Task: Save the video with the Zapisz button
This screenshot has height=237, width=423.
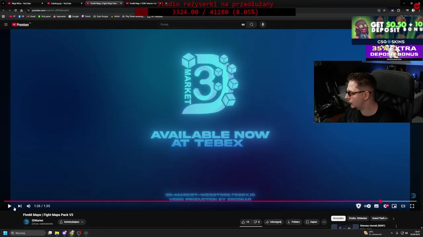Action: 311,222
